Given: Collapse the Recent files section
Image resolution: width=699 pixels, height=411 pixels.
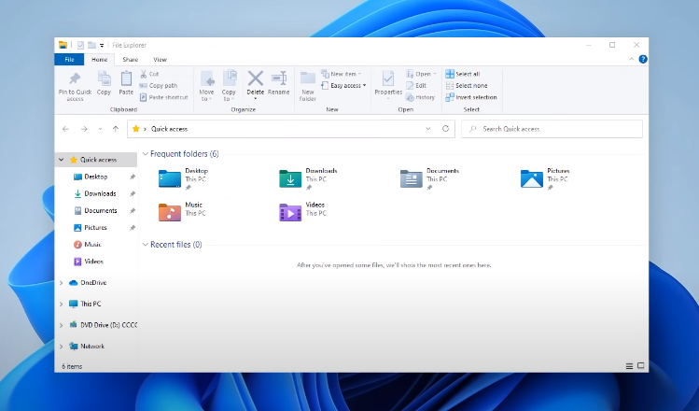Looking at the screenshot, I should [x=145, y=244].
